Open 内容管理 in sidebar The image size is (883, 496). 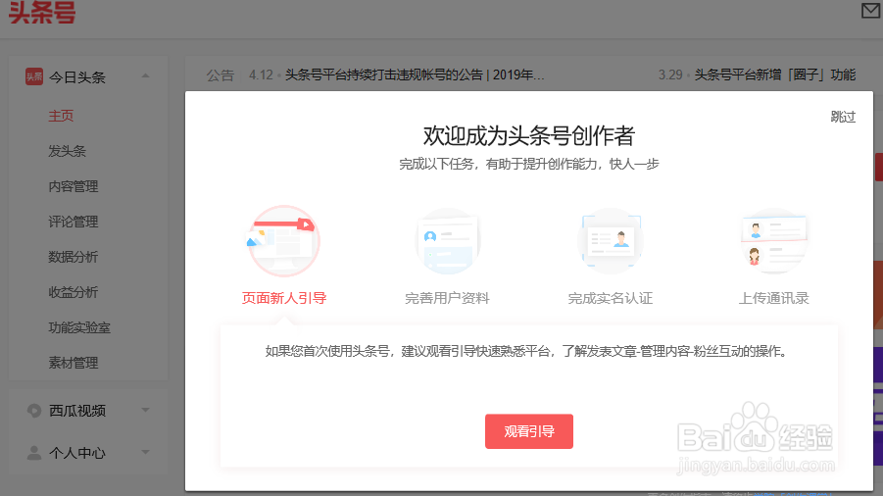(x=74, y=186)
